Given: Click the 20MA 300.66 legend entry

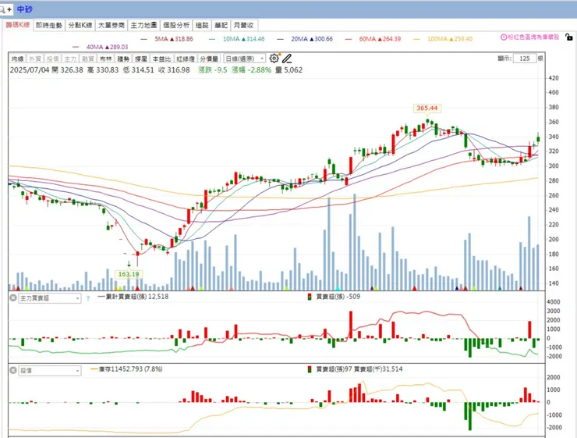Looking at the screenshot, I should coord(305,39).
